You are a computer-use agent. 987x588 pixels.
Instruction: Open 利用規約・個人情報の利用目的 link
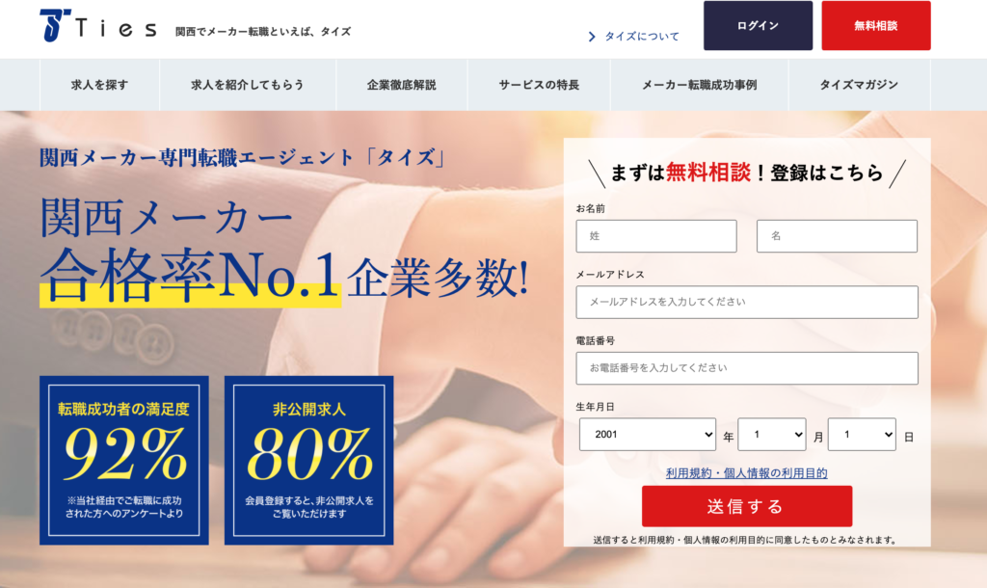(x=747, y=473)
